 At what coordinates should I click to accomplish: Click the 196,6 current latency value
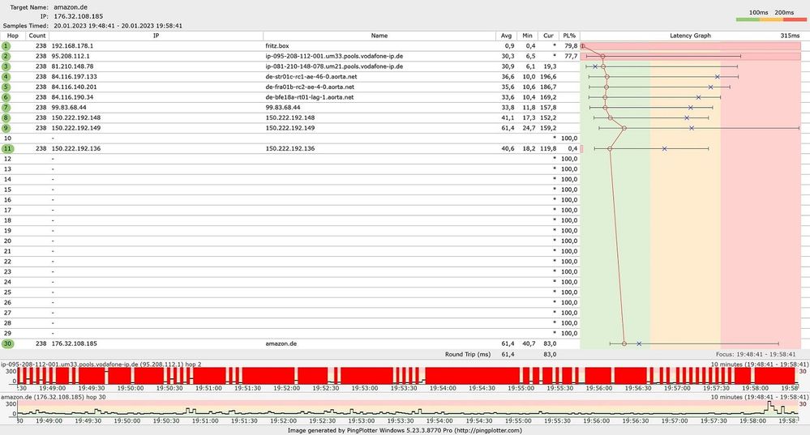[x=548, y=77]
